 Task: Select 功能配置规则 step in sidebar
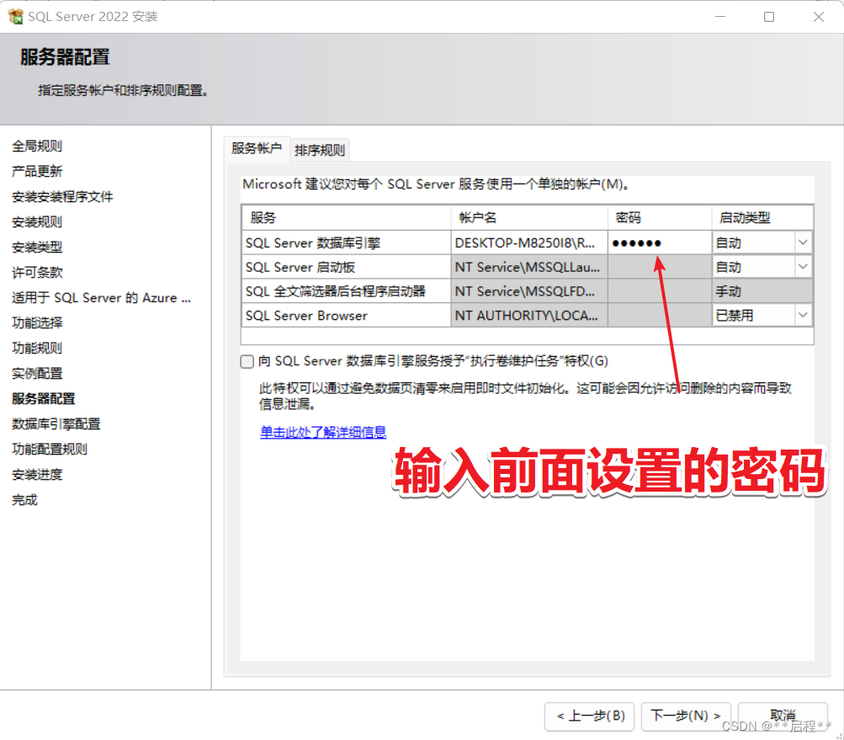(x=50, y=450)
